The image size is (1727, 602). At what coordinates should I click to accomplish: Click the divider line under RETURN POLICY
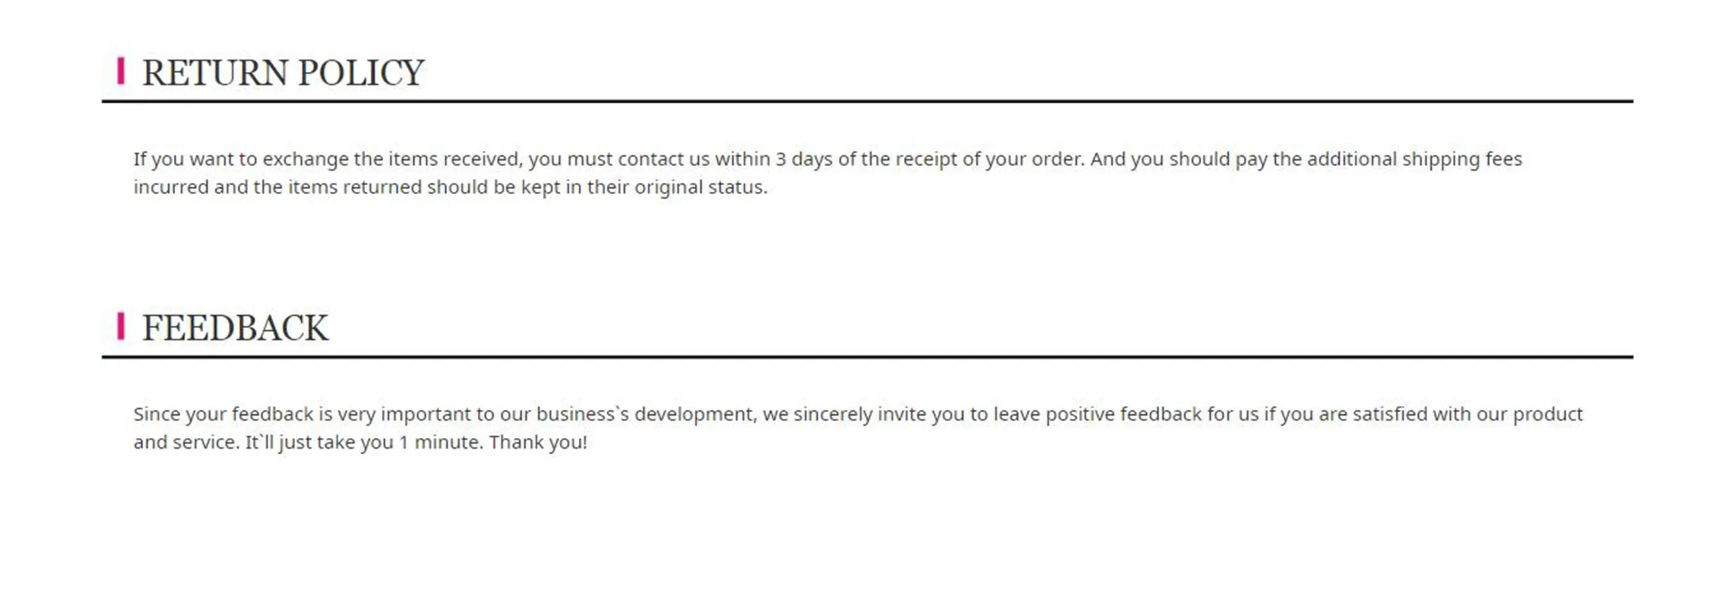pos(867,102)
